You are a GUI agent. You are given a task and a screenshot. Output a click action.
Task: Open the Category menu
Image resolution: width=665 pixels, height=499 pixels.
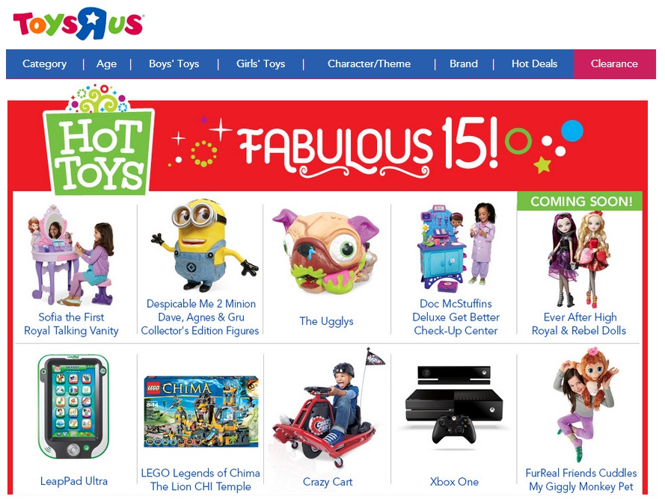pos(45,64)
